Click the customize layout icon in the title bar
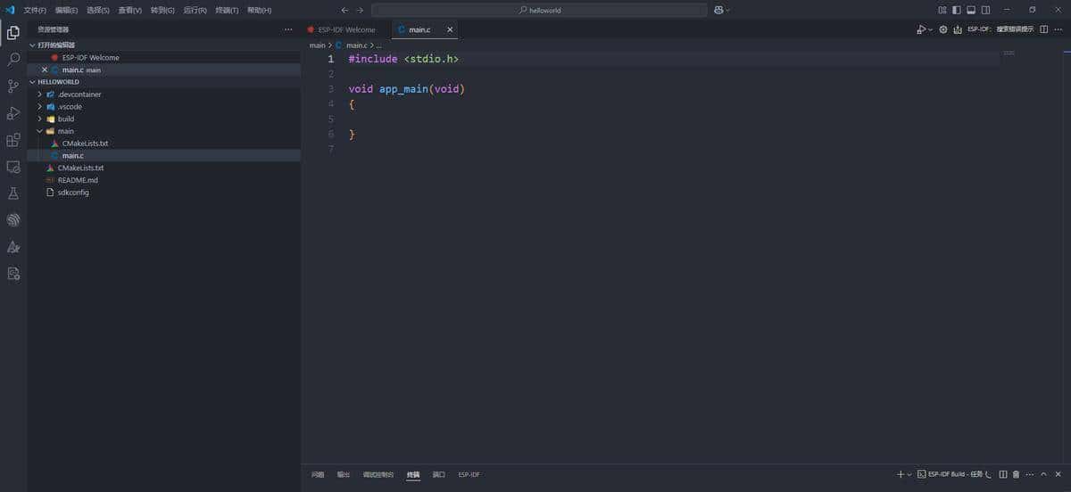 point(942,10)
